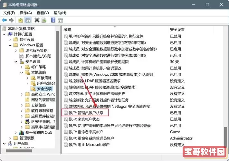Click the 安全设置 column header
This screenshot has width=229, height=161.
pos(177,30)
